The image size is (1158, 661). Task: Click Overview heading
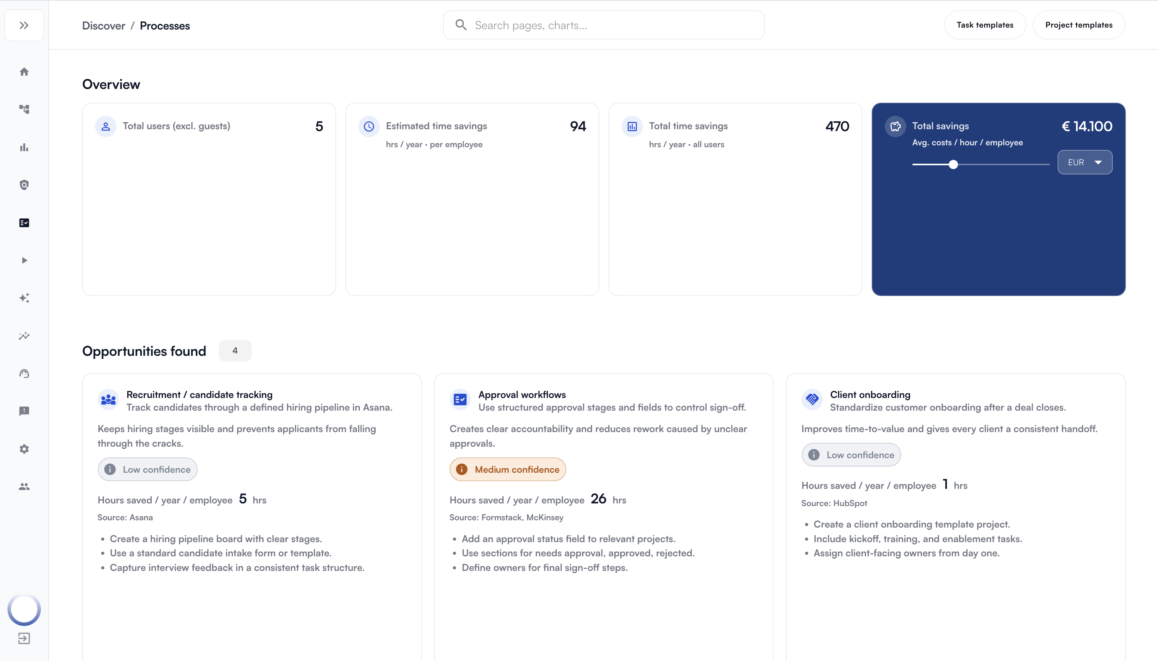[x=111, y=84]
